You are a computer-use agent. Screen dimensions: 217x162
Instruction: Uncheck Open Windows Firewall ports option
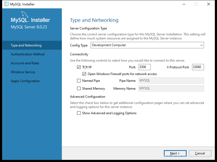(84, 74)
